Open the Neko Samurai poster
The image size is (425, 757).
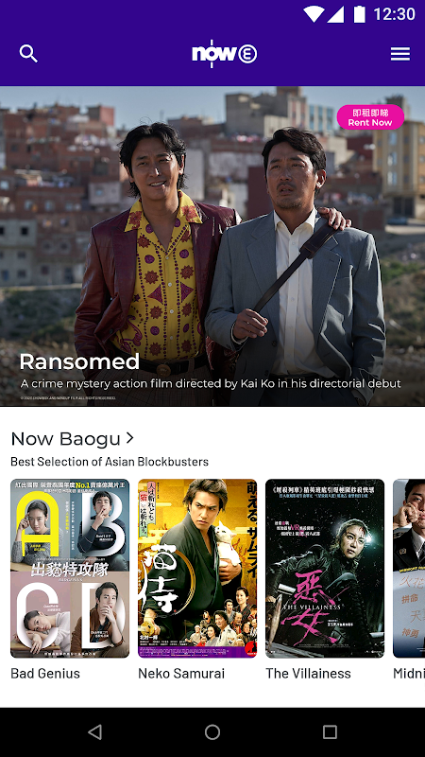[x=197, y=569]
